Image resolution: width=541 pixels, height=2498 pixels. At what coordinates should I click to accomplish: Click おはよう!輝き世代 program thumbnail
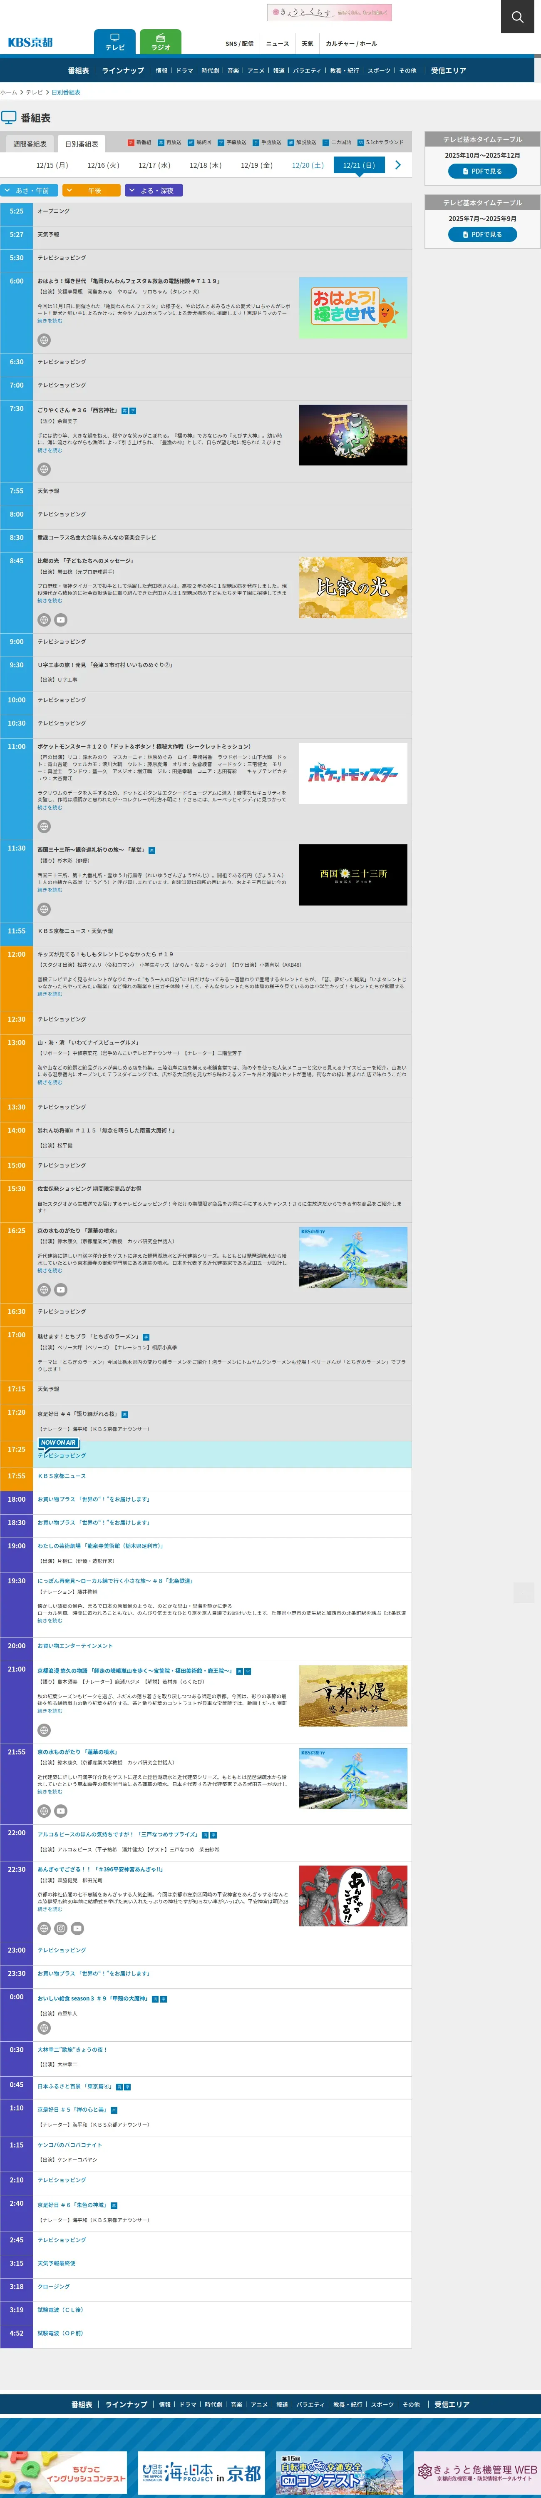(x=353, y=307)
